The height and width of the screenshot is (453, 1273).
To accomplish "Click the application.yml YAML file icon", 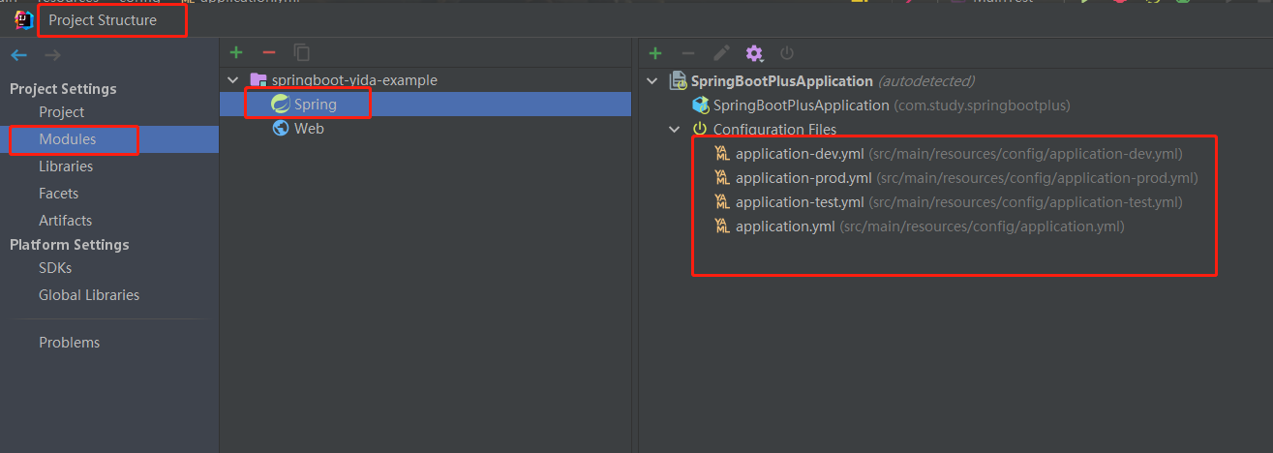I will 722,226.
